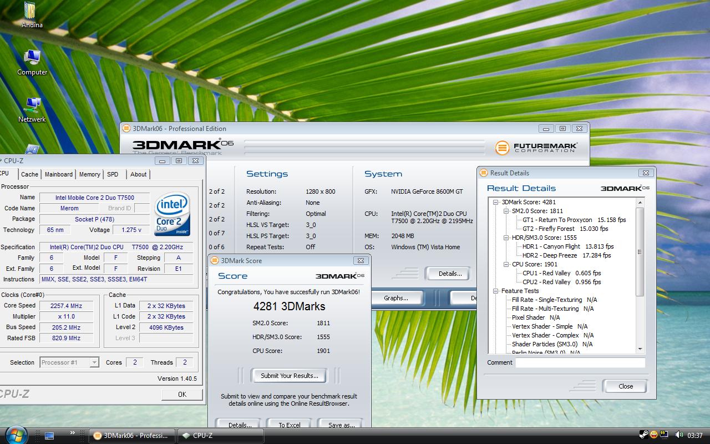Select GT2 - Firefly Forest row
710x444 pixels.
565,229
